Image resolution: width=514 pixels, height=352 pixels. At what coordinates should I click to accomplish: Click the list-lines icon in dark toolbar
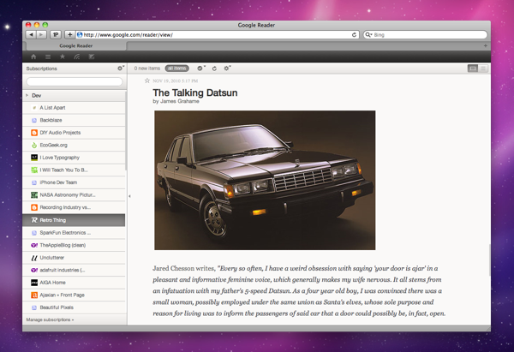point(48,57)
